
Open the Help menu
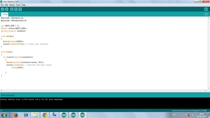pyautogui.click(x=23, y=5)
